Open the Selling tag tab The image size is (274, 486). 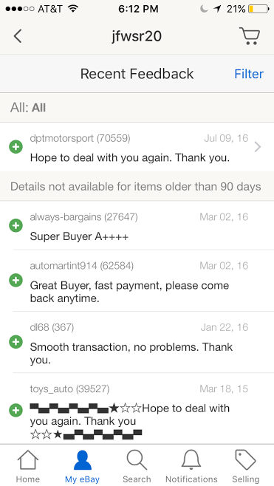pyautogui.click(x=245, y=466)
